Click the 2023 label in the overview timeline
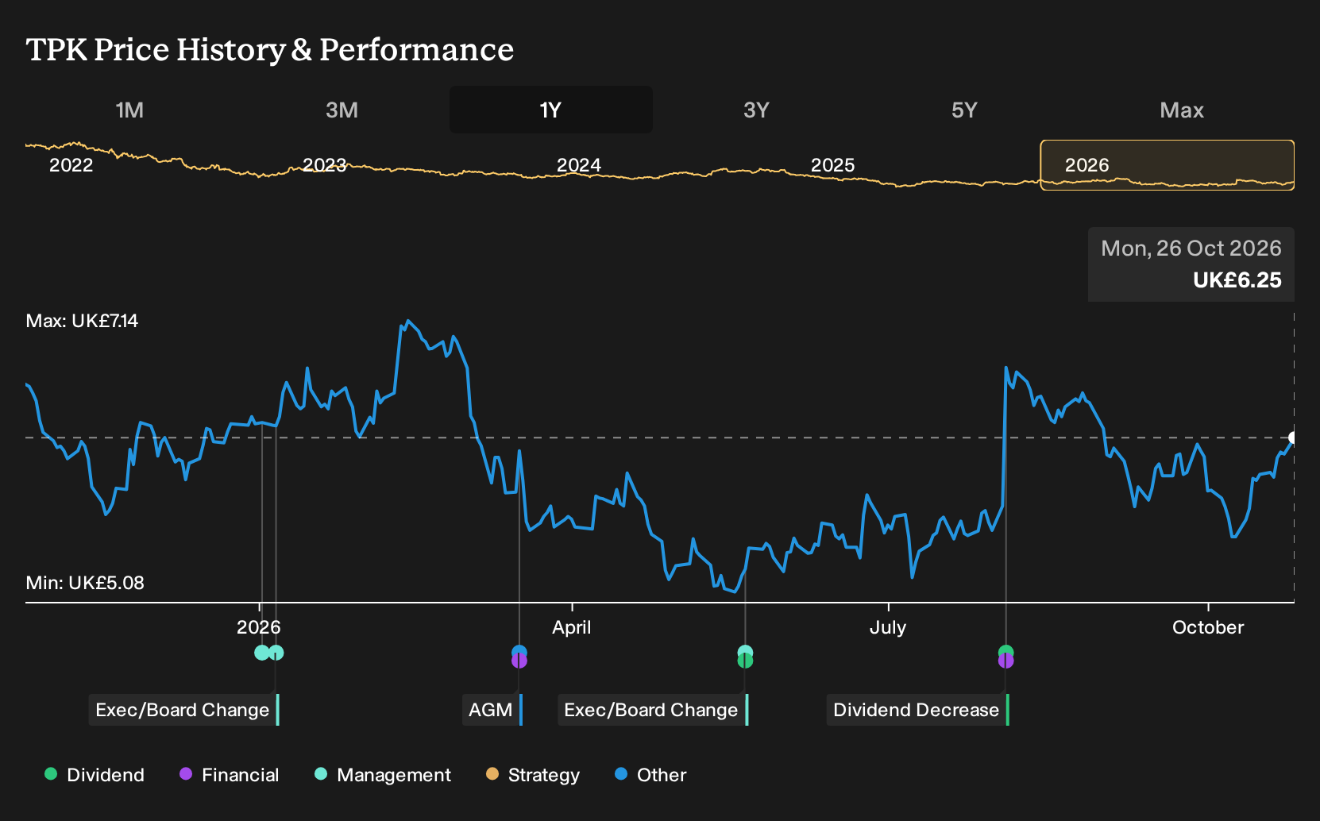The image size is (1320, 821). [x=325, y=165]
